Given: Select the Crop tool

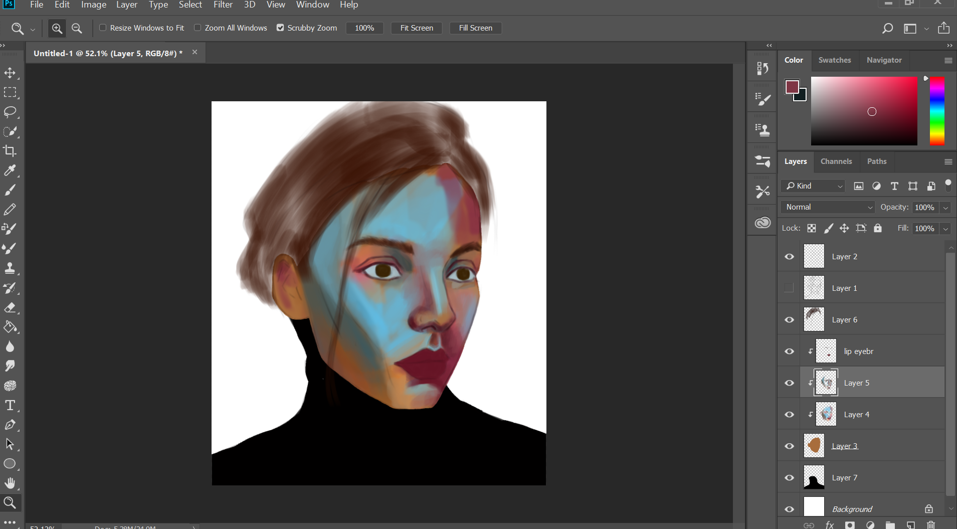Looking at the screenshot, I should click(10, 150).
